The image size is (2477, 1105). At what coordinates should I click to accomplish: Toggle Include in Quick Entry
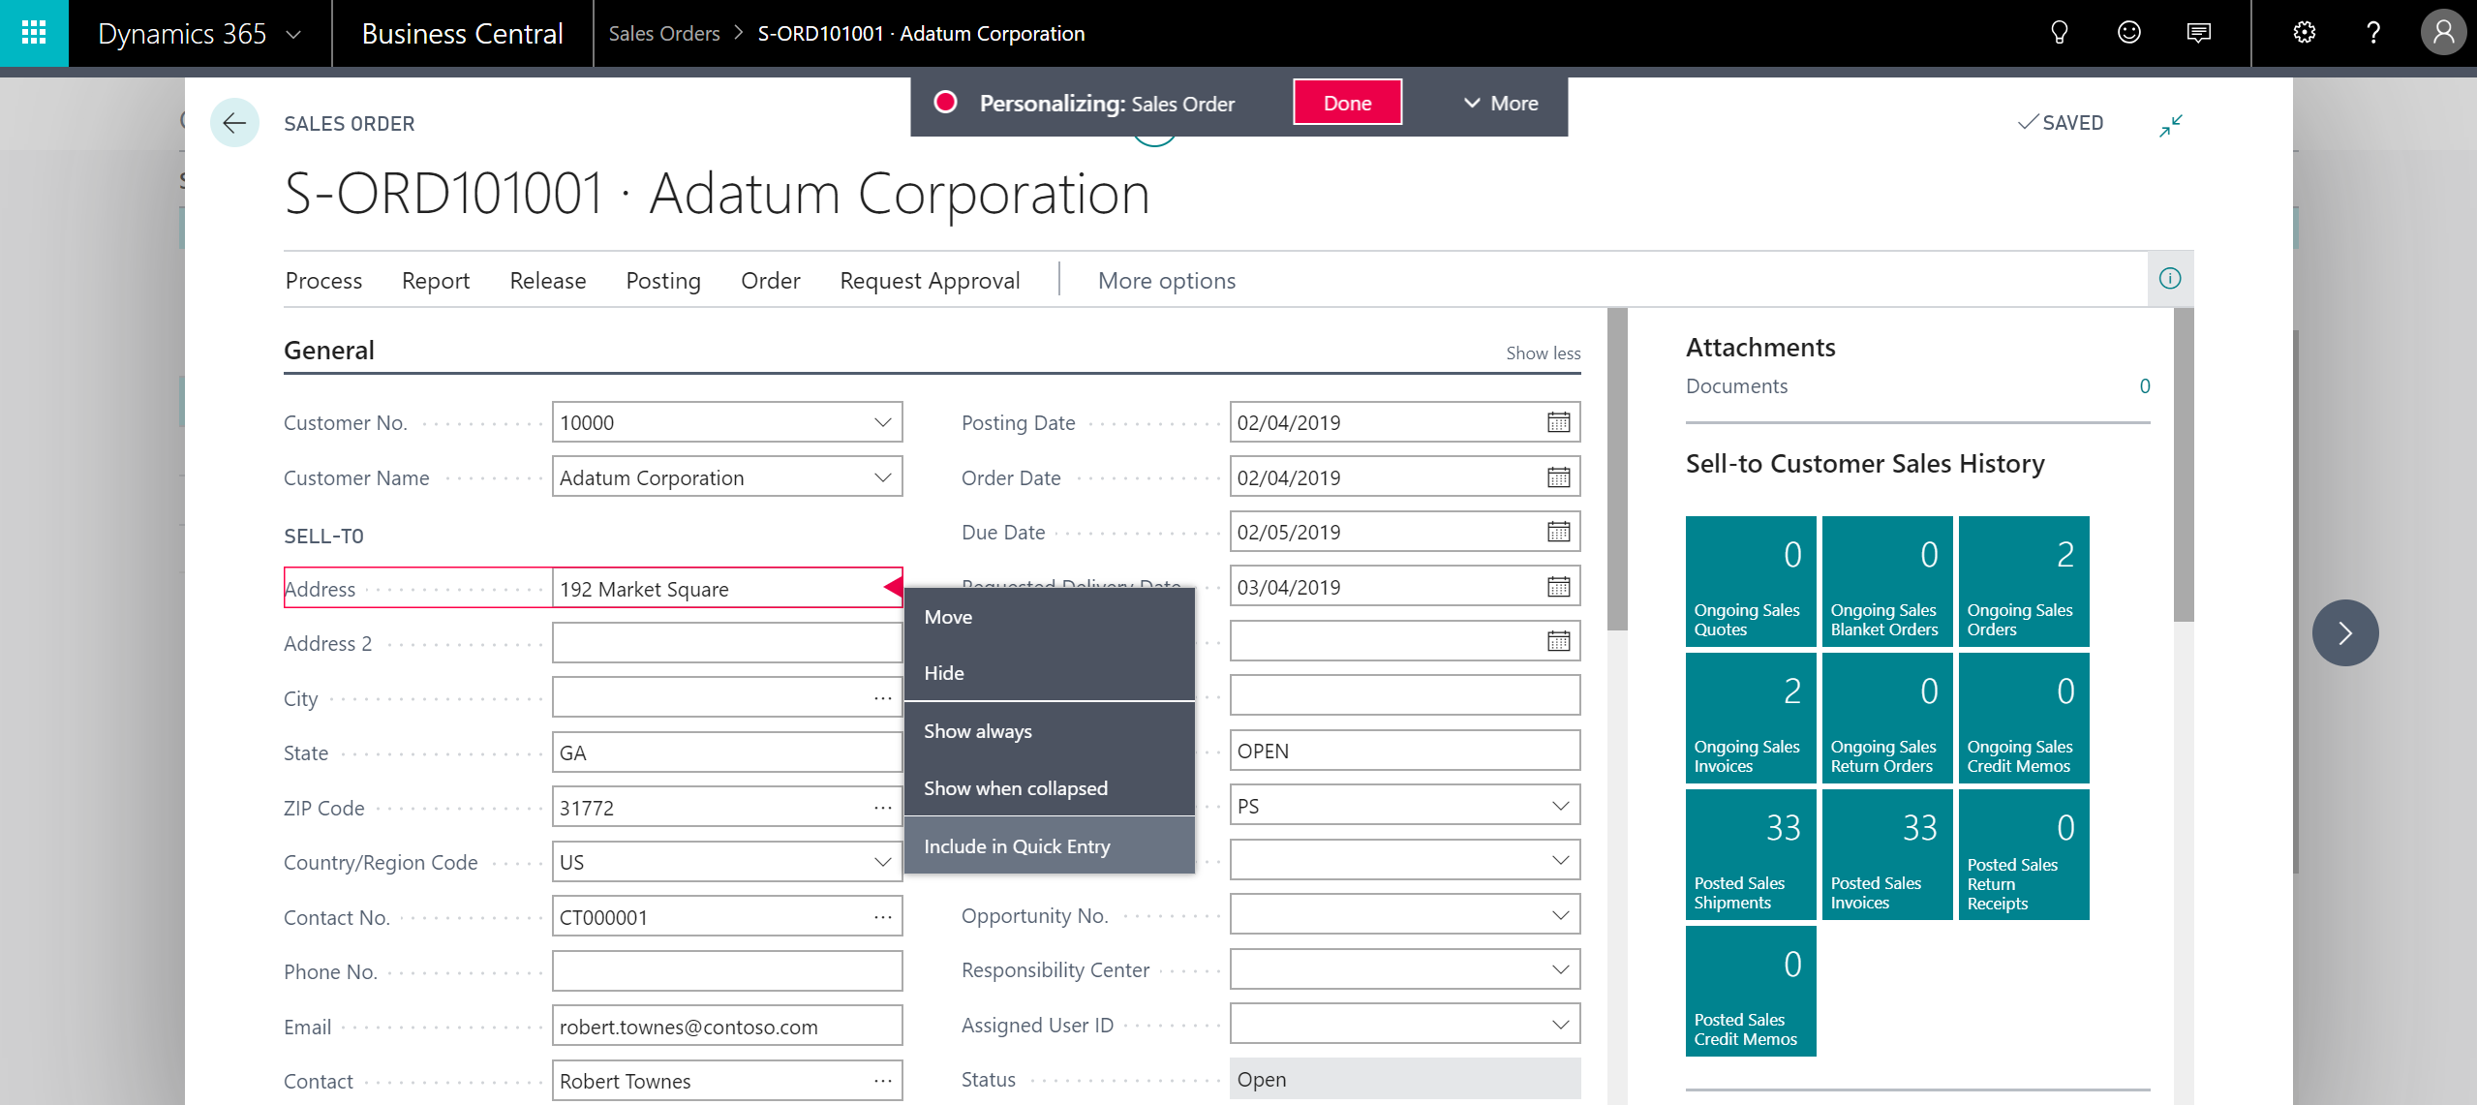(1017, 844)
